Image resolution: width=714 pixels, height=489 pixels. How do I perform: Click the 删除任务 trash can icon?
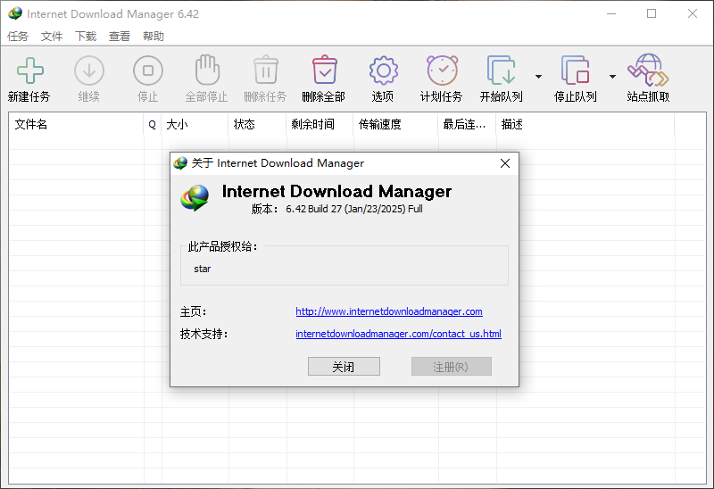266,70
